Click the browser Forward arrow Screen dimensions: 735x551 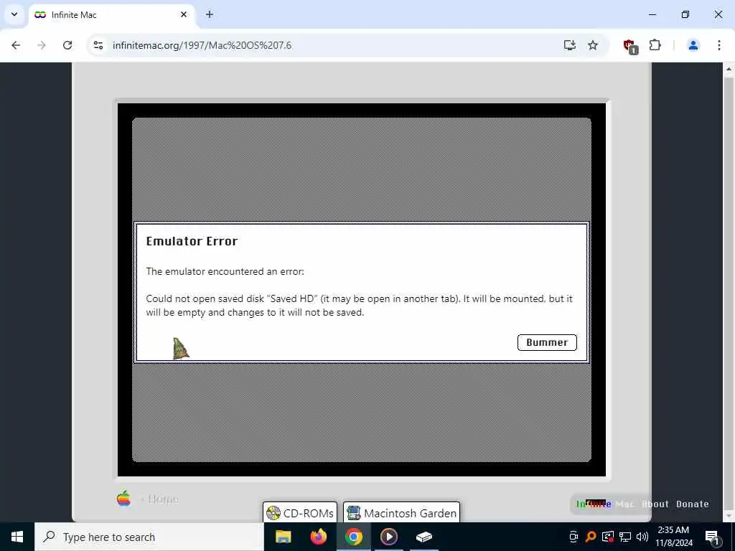pos(42,45)
